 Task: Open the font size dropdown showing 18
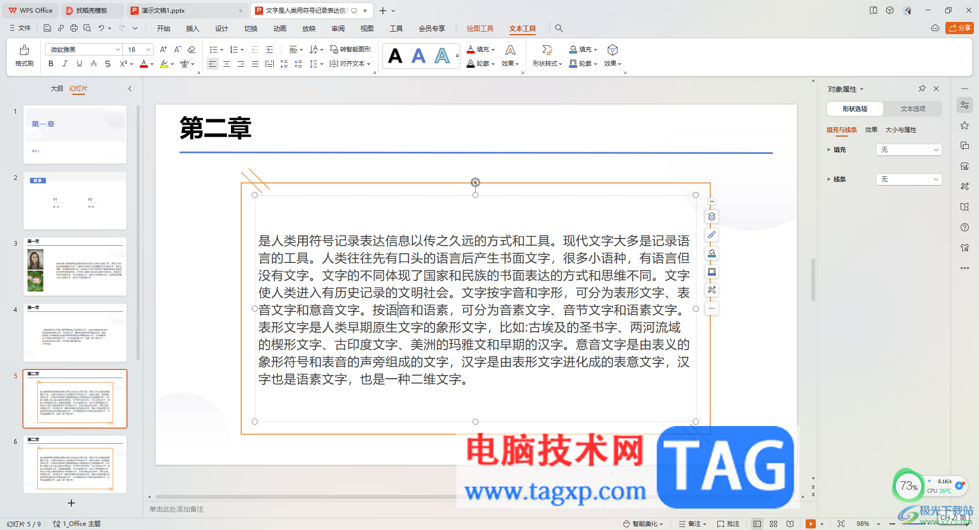coord(148,49)
